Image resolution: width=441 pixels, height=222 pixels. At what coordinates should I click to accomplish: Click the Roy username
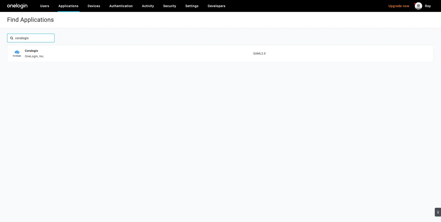(428, 6)
